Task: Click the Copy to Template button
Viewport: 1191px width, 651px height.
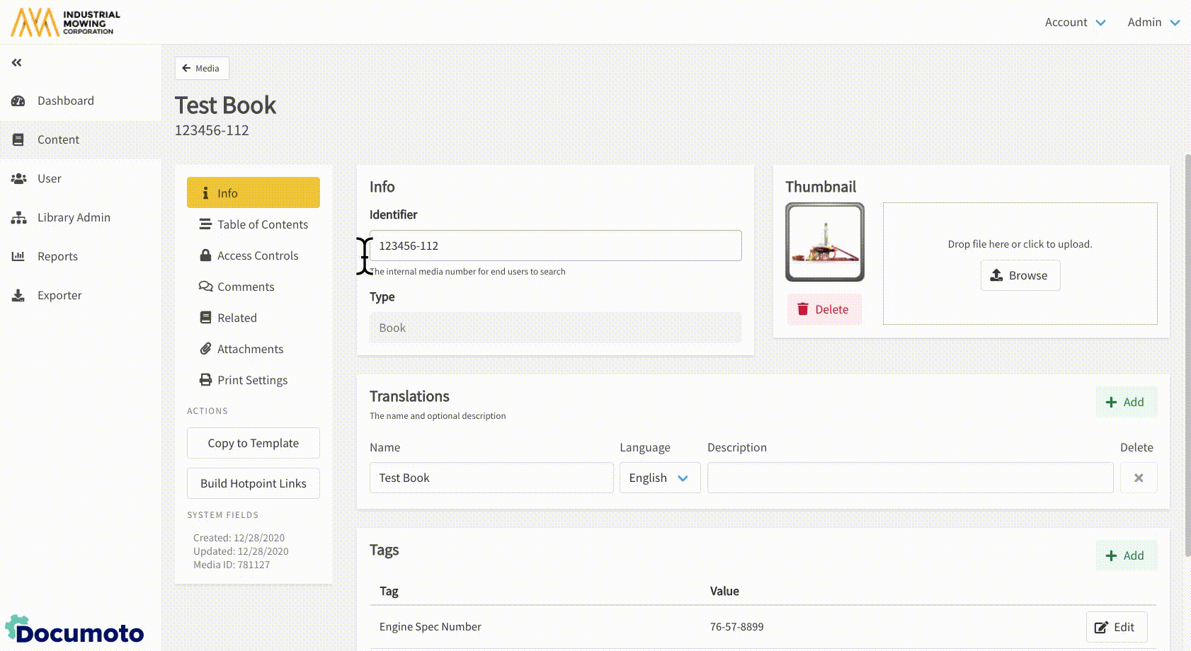Action: 253,443
